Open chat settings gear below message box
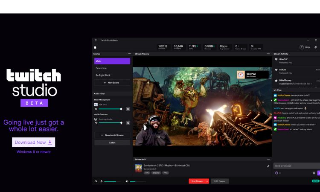The width and height of the screenshot is (320, 192). (314, 173)
